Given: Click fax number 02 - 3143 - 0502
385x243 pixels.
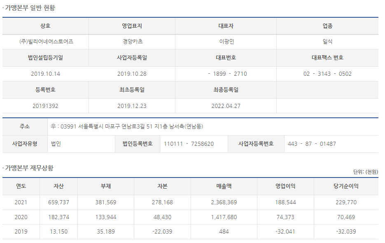Looking at the screenshot, I should [x=327, y=74].
